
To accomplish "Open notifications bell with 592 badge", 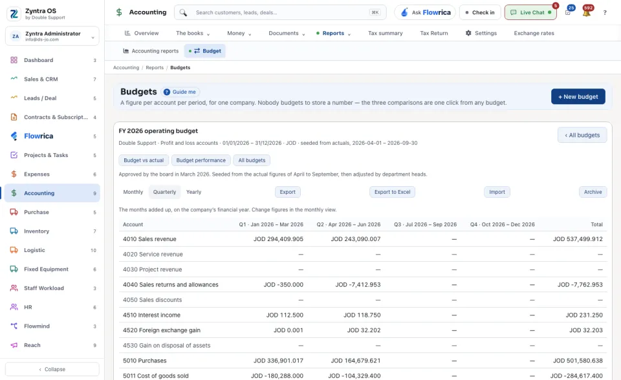I will 587,12.
